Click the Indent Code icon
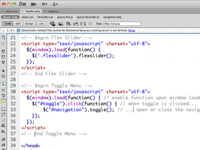The width and height of the screenshot is (200, 150). 3,139
